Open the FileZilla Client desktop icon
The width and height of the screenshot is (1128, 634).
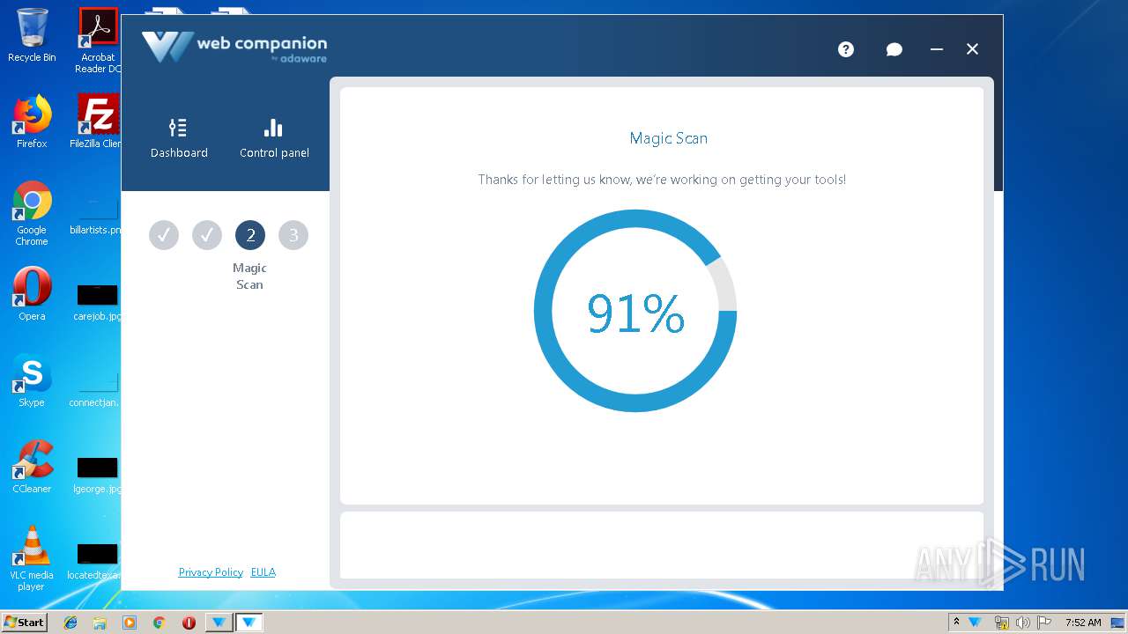98,122
